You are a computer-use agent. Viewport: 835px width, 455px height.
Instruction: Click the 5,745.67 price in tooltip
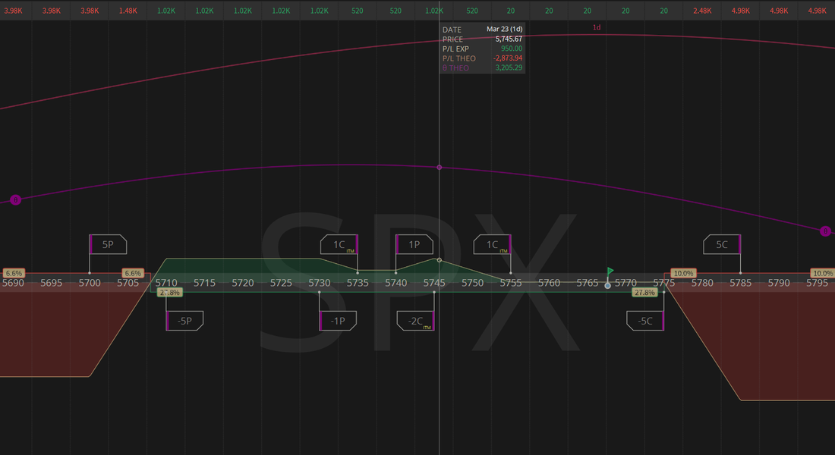tap(509, 39)
